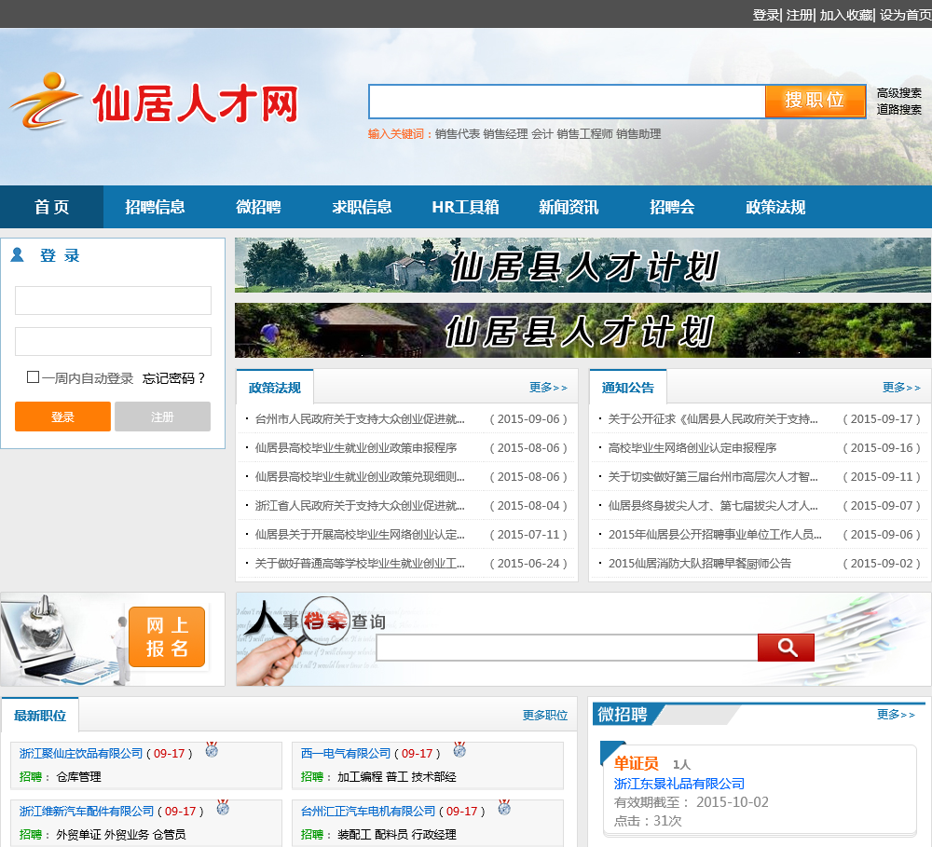Click 加入收藏 in the top bar
This screenshot has height=847, width=932.
pyautogui.click(x=846, y=15)
